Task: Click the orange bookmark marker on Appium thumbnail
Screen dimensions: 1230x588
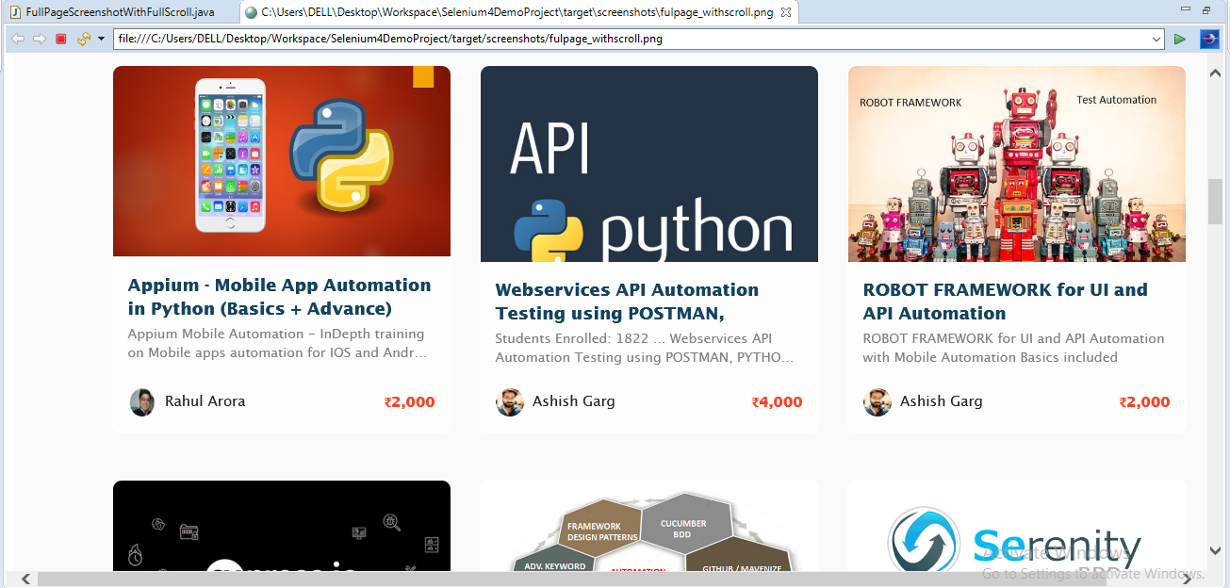Action: [423, 76]
